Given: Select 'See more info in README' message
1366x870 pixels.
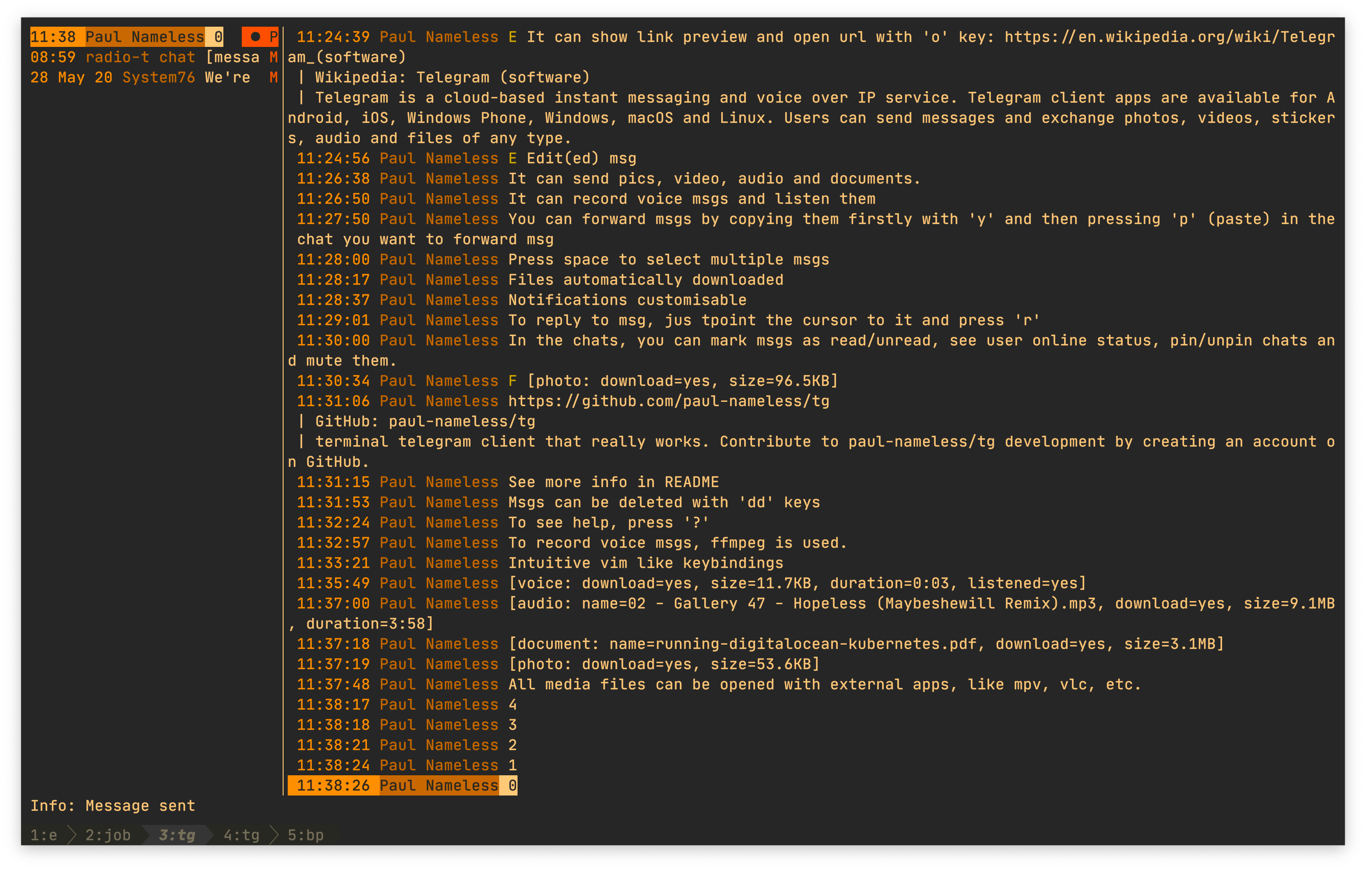Looking at the screenshot, I should click(508, 482).
